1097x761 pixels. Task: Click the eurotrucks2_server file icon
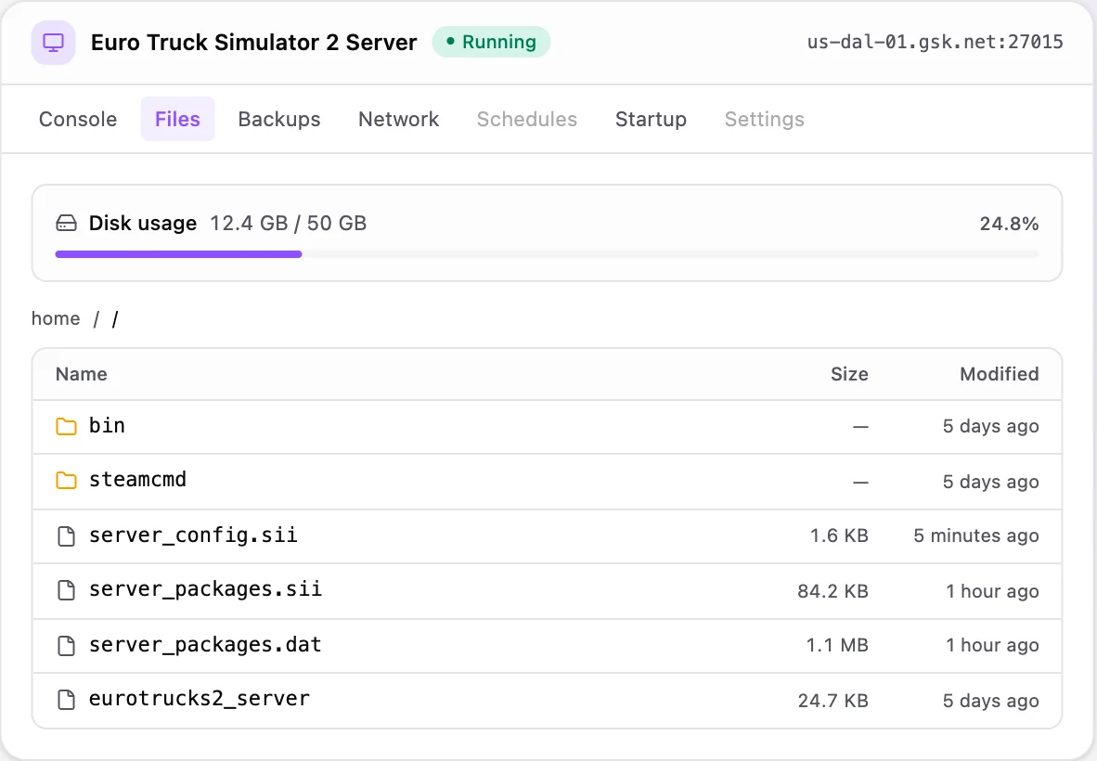click(x=66, y=700)
